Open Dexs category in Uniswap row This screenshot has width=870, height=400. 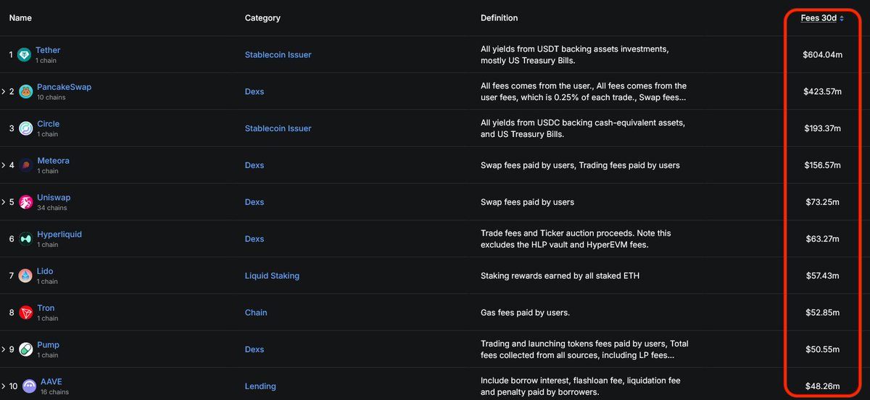click(x=254, y=202)
